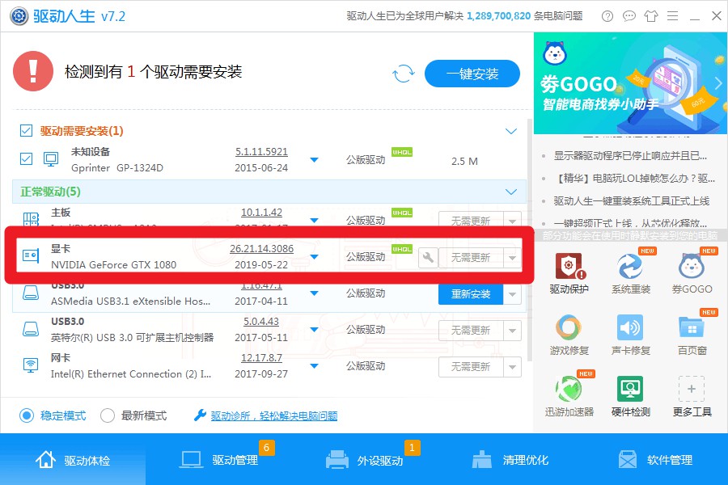The width and height of the screenshot is (728, 485).
Task: Open the skin shirt icon
Action: (651, 16)
